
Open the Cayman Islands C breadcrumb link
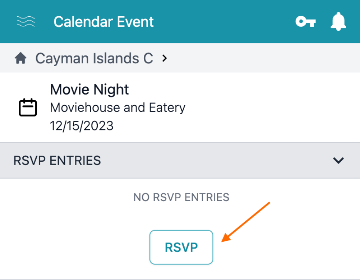click(x=94, y=58)
